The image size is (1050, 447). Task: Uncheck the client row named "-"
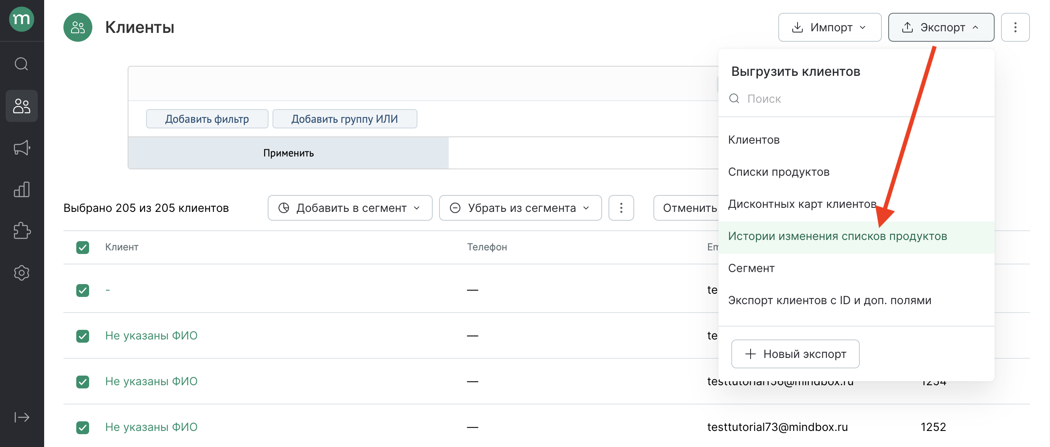pyautogui.click(x=83, y=290)
